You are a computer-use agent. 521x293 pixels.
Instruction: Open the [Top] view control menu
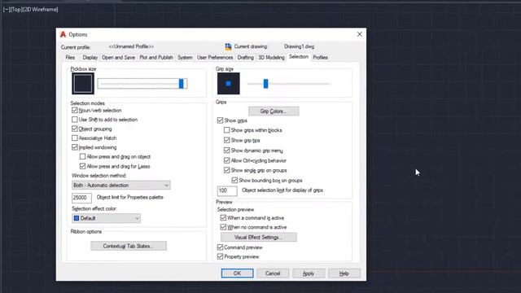15,9
